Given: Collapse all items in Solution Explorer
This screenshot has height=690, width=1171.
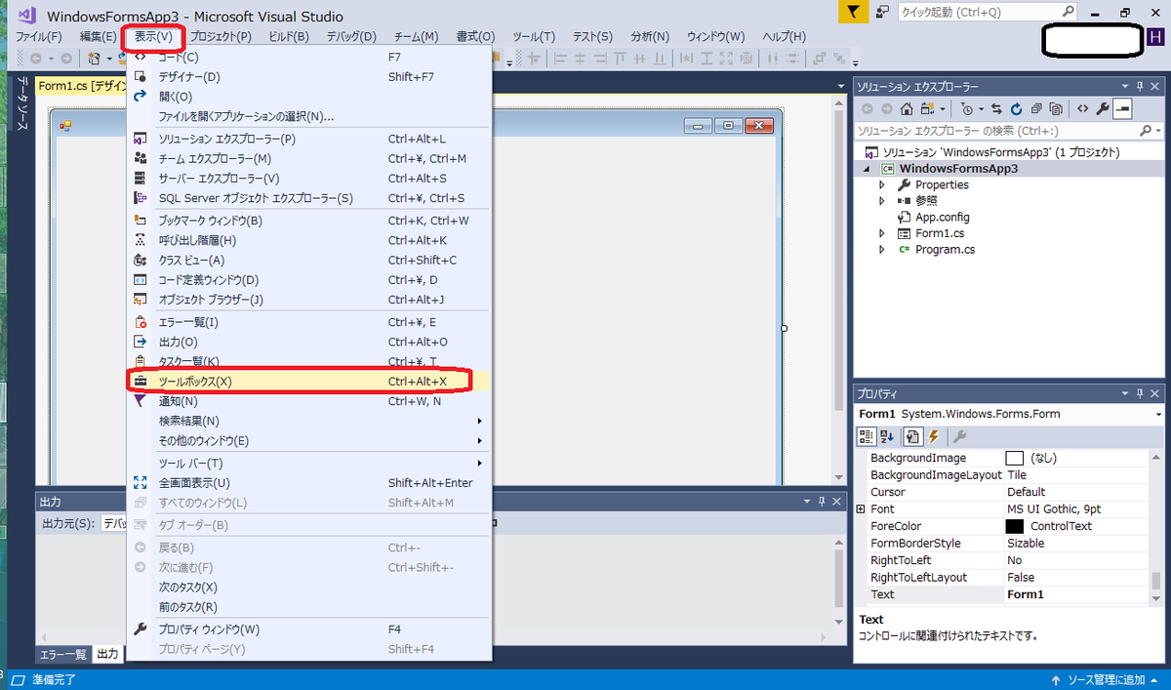Looking at the screenshot, I should pyautogui.click(x=1036, y=109).
